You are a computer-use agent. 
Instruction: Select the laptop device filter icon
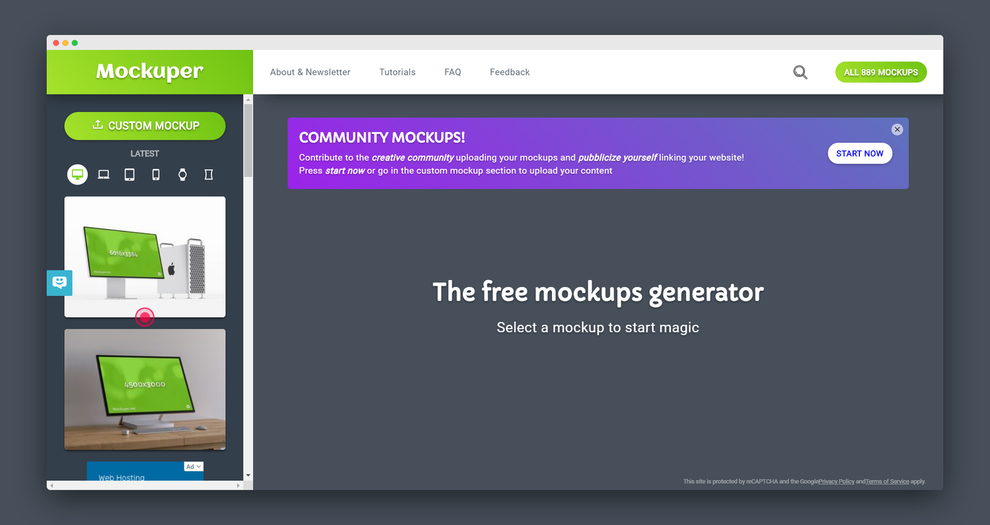tap(104, 175)
